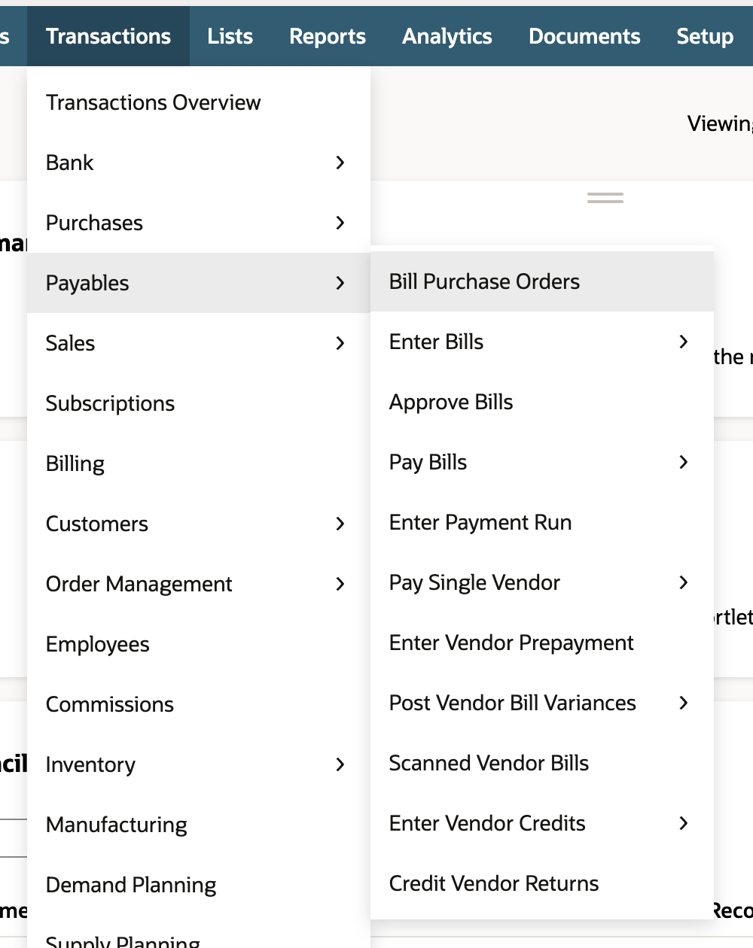The image size is (753, 948).
Task: Expand the Sales submenu arrow
Action: pyautogui.click(x=340, y=343)
